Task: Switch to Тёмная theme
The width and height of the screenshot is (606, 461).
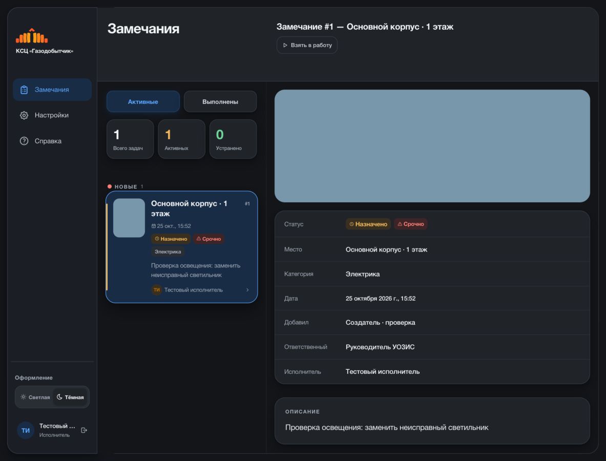Action: [70, 397]
